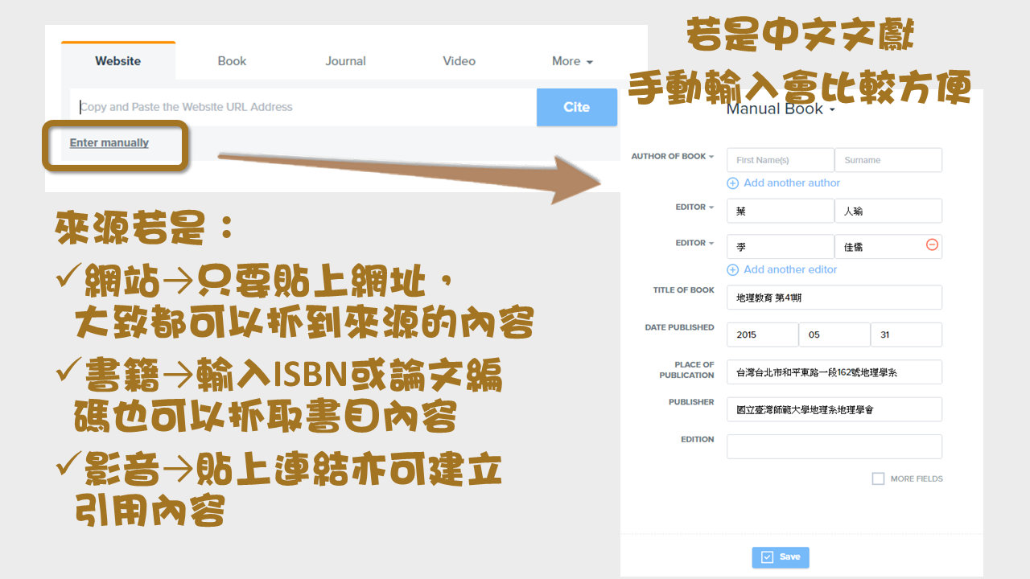
Task: Remove second editor with red minus icon
Action: (932, 244)
